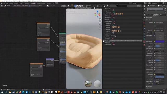This screenshot has height=94, width=167.
Task: Select the linked .blend library row in outliner
Action: (124, 41)
